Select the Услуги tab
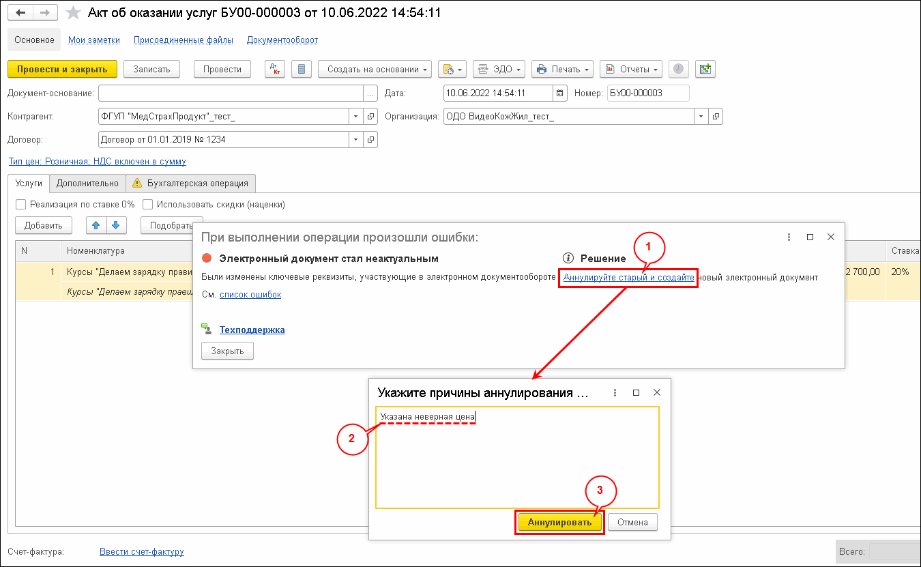The width and height of the screenshot is (921, 567). coord(29,183)
